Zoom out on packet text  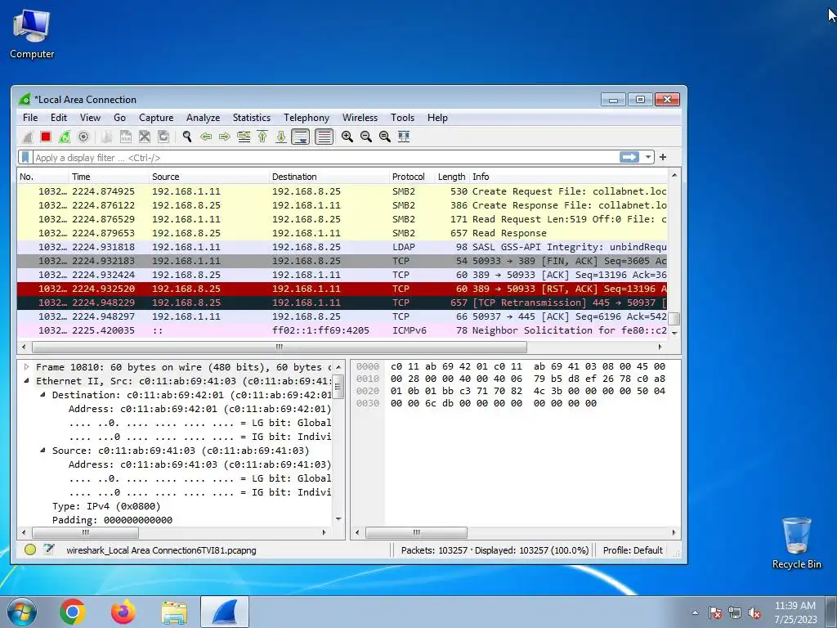tap(365, 137)
